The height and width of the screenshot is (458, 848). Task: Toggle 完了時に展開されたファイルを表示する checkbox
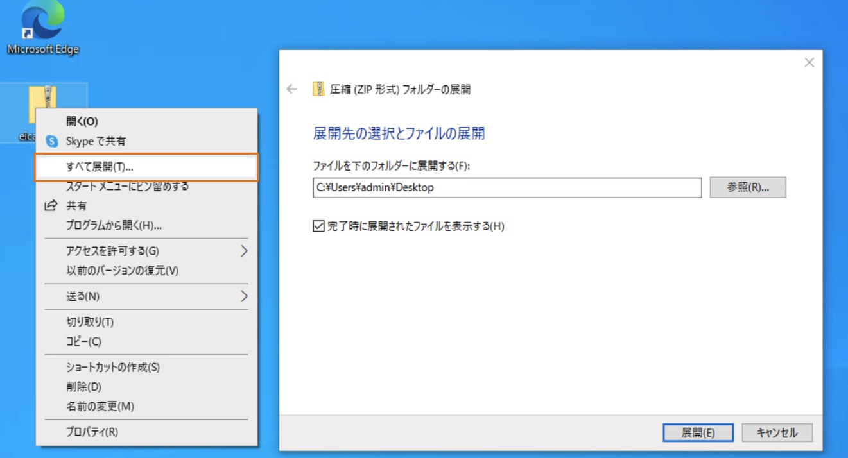pyautogui.click(x=318, y=226)
